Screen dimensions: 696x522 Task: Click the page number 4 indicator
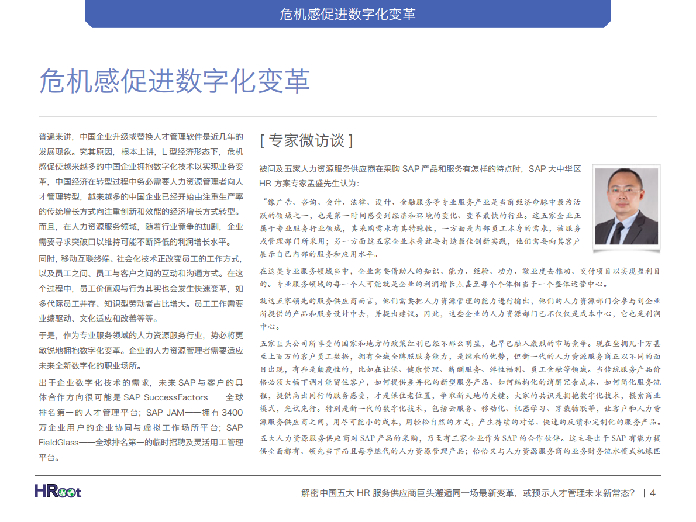click(653, 493)
